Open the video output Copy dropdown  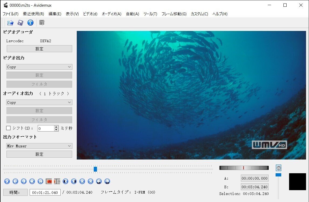[39, 67]
